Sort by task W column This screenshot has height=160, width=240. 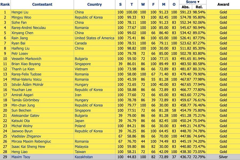point(143,5)
